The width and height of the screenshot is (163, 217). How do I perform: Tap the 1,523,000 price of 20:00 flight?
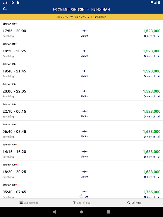pyautogui.click(x=152, y=91)
